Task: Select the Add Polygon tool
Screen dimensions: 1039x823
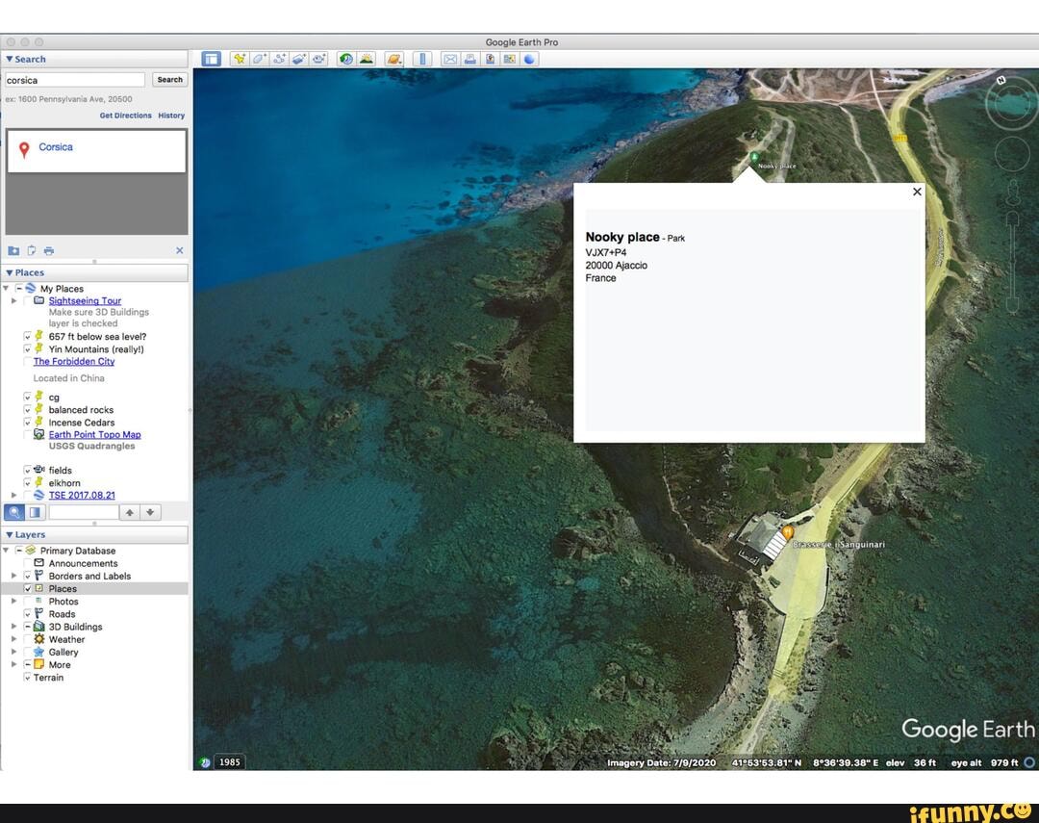Action: coord(260,59)
